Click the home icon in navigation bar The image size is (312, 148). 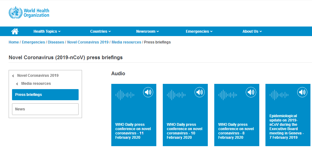click(x=15, y=31)
